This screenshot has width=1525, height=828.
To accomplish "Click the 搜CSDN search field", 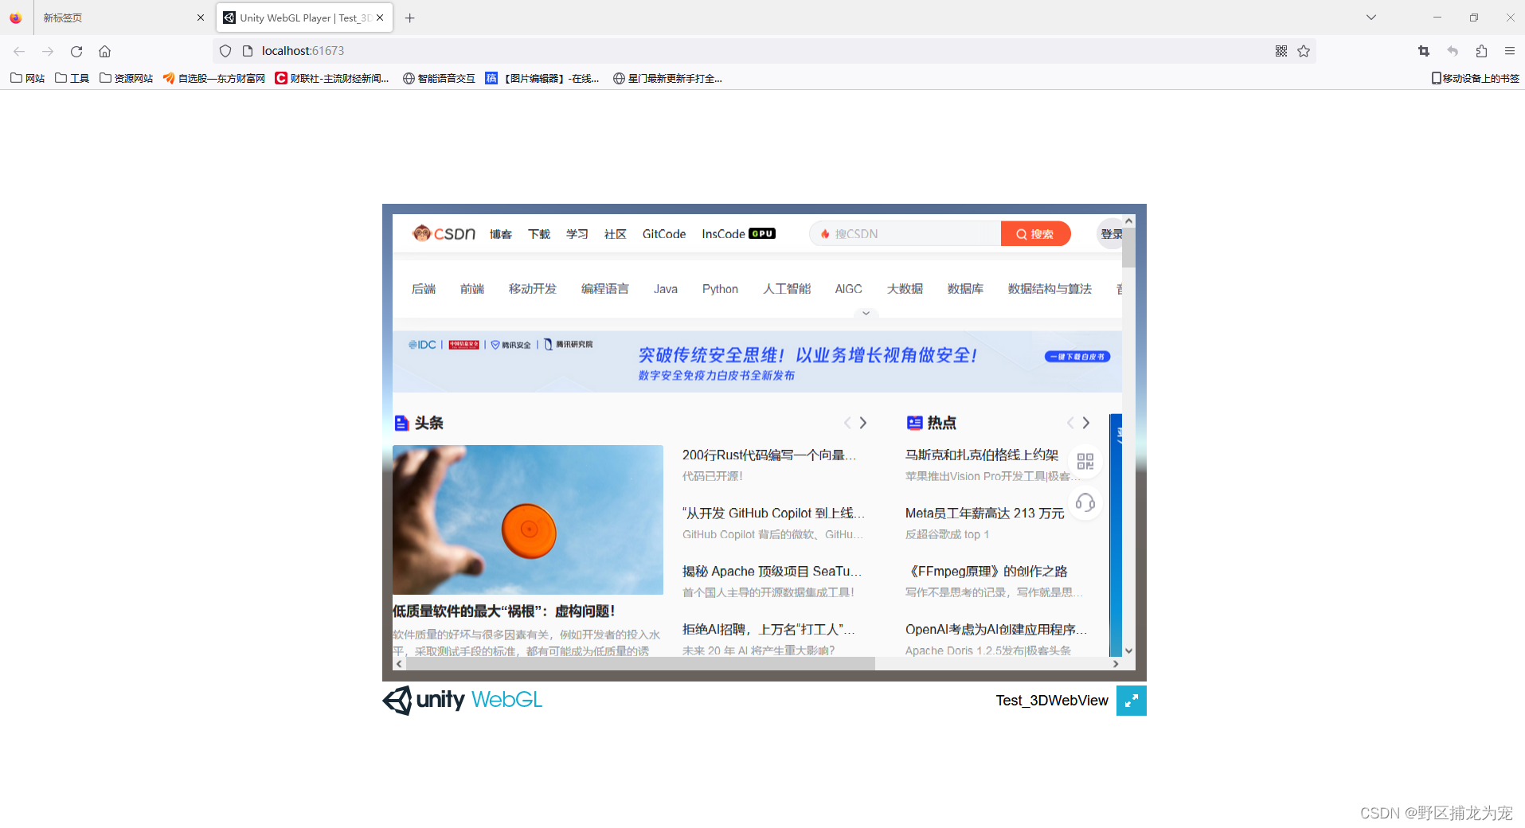I will 905,233.
